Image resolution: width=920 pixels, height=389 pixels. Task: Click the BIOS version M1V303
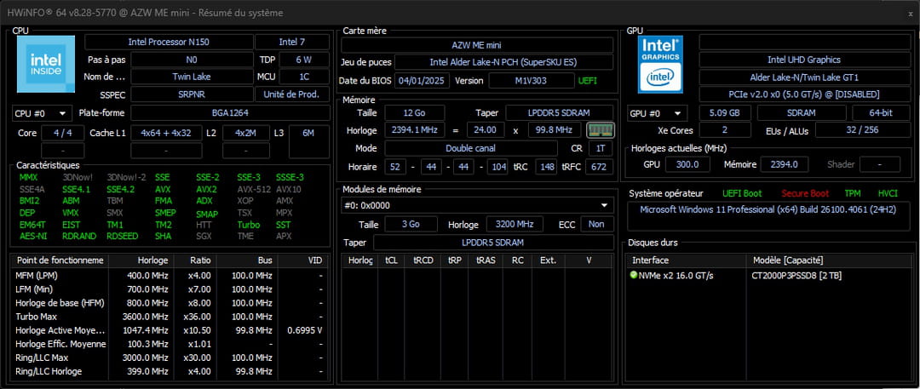tap(532, 80)
